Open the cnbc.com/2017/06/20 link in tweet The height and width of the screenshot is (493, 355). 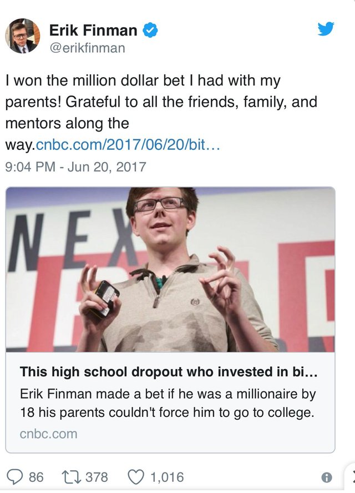click(x=128, y=145)
